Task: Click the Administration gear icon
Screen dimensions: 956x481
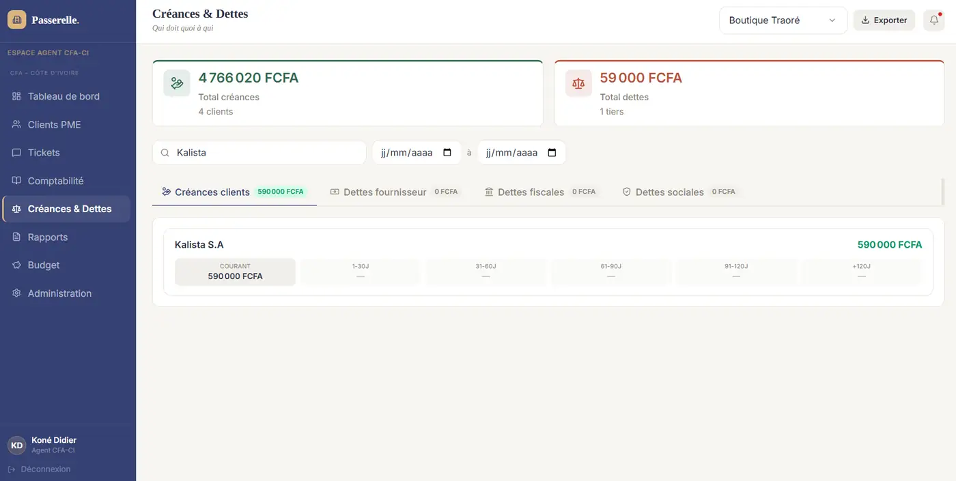Action: 16,293
